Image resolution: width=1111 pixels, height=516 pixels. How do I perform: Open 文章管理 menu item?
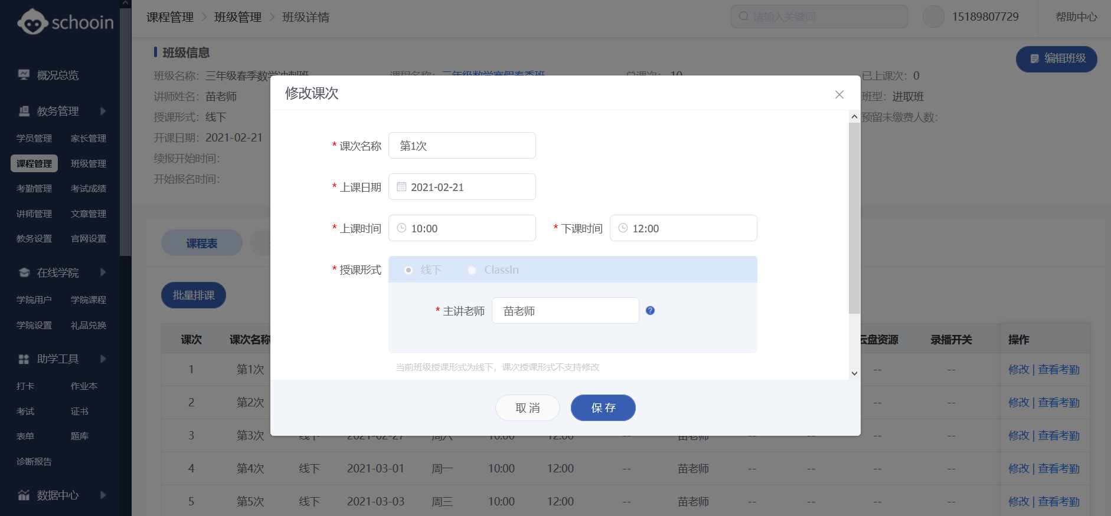pyautogui.click(x=89, y=213)
